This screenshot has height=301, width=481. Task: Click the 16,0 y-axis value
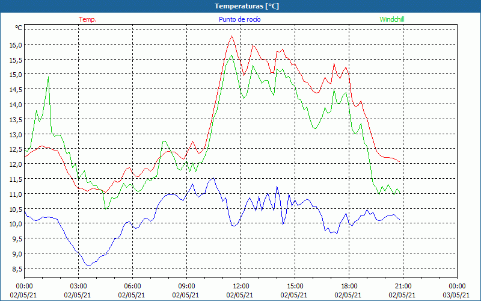[x=16, y=45]
